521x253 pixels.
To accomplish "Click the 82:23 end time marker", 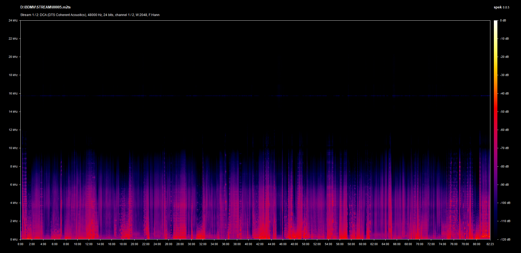I will [x=490, y=244].
